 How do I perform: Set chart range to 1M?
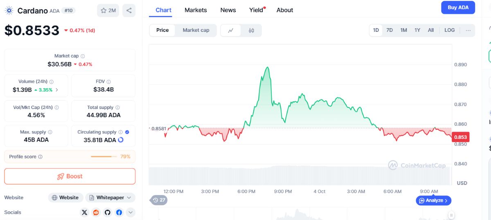(403, 30)
